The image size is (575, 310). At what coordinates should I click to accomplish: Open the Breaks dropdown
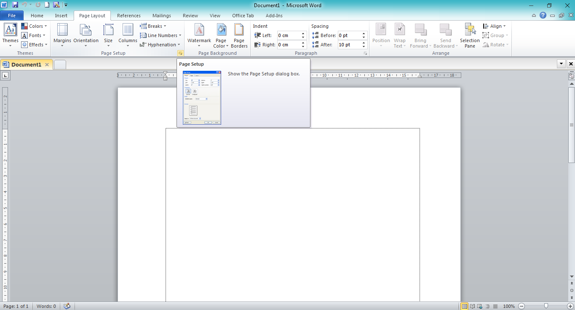[x=153, y=26]
